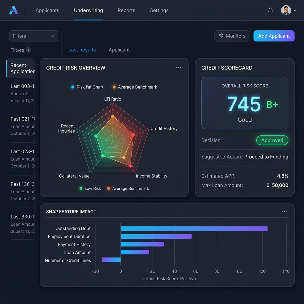Switch to the Applicants tab
This screenshot has height=304, width=304.
pos(47,10)
